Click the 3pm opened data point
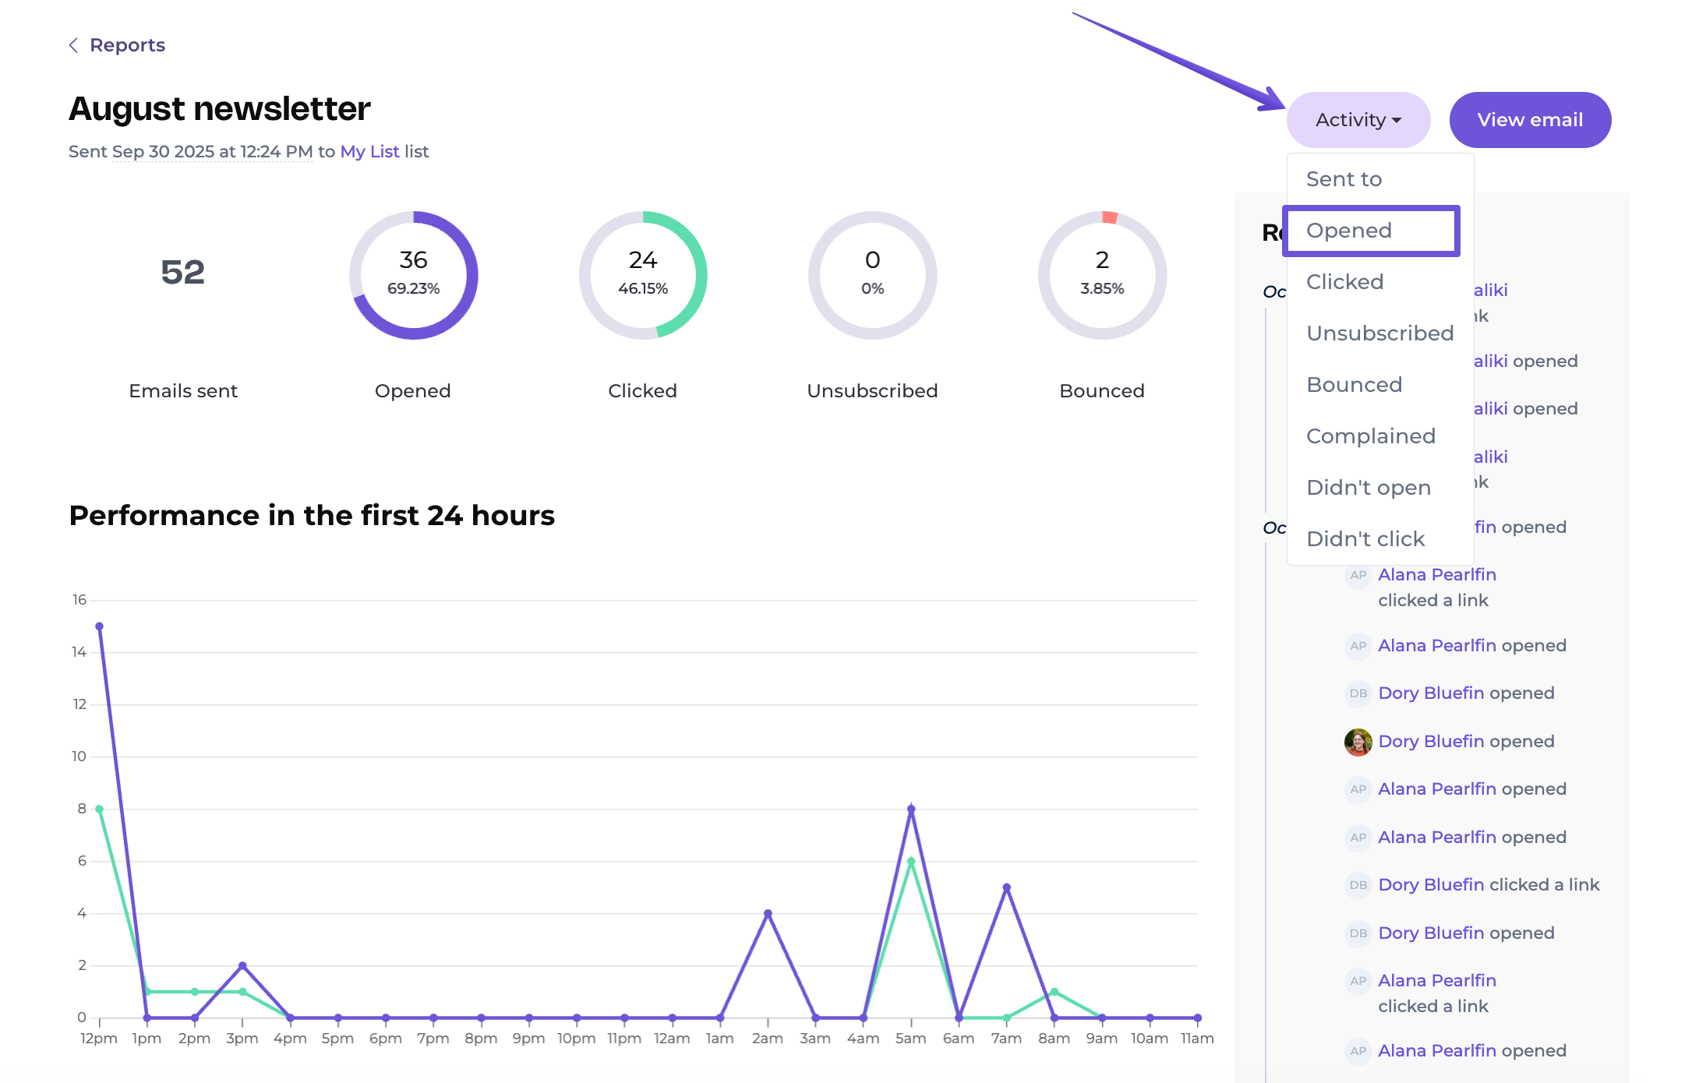 (242, 965)
